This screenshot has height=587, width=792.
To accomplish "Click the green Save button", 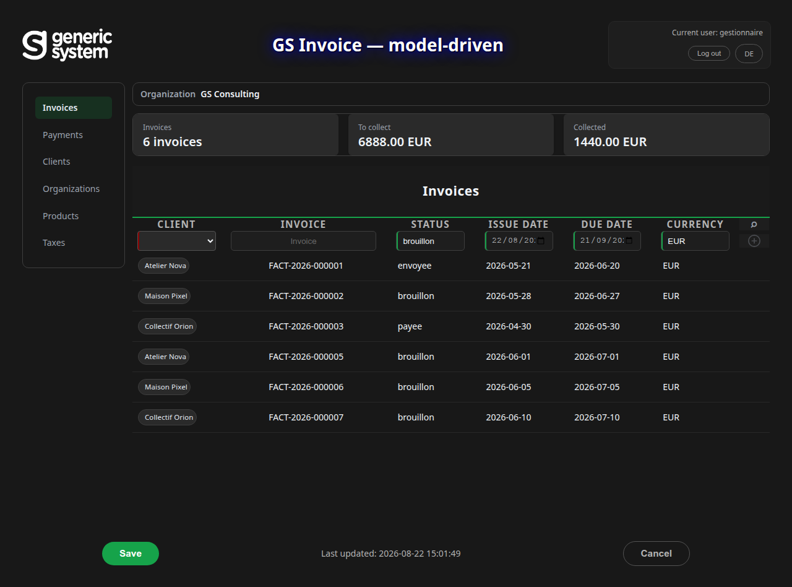I will [x=131, y=554].
